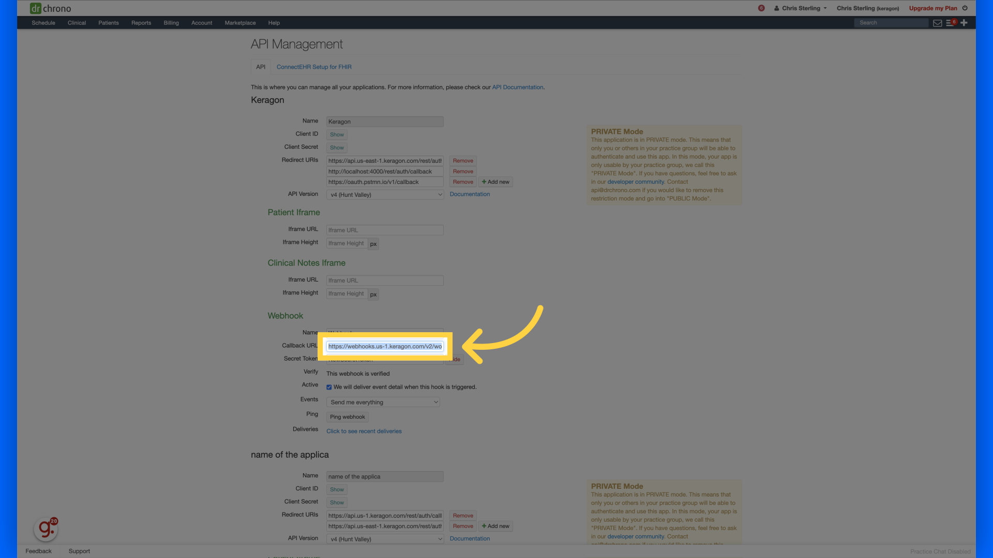Open the Help menu
This screenshot has width=993, height=558.
274,23
